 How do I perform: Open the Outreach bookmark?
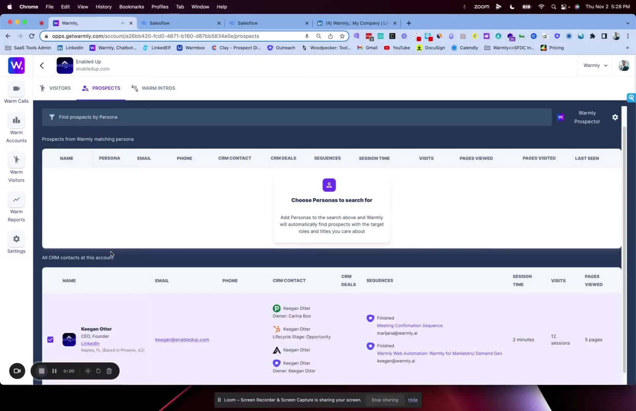click(x=281, y=48)
